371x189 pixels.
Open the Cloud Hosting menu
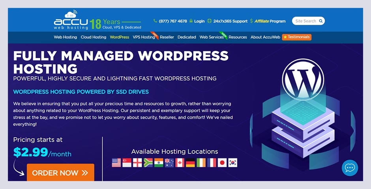pyautogui.click(x=94, y=37)
